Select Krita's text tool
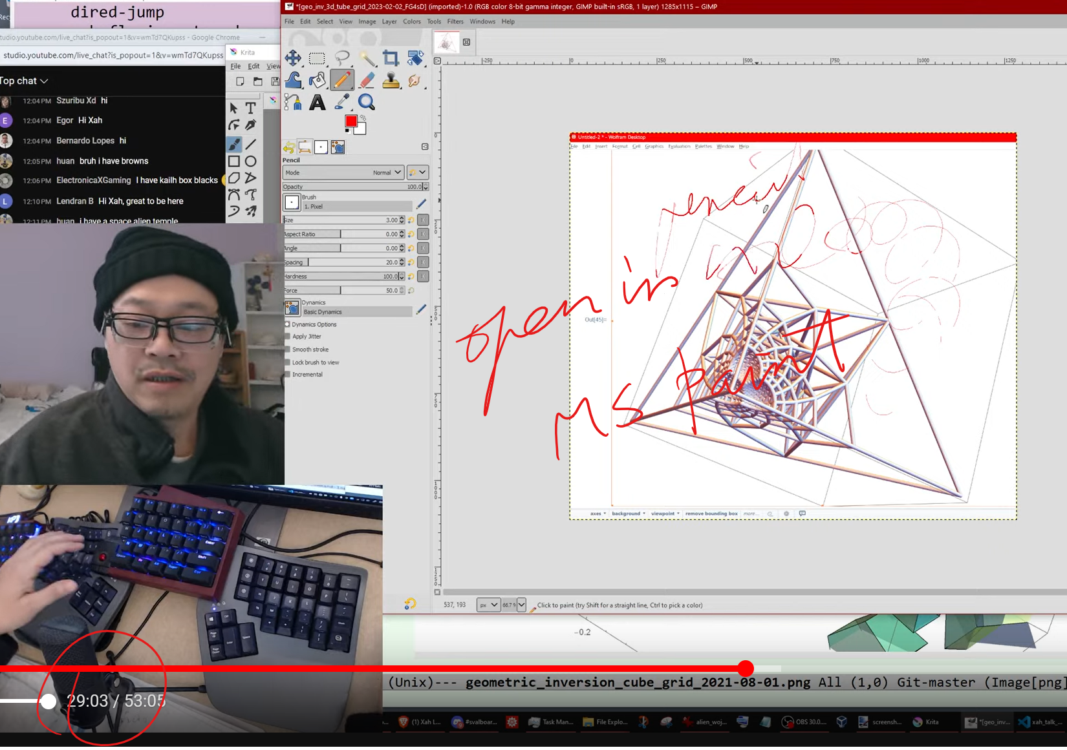This screenshot has width=1067, height=750. click(x=251, y=108)
